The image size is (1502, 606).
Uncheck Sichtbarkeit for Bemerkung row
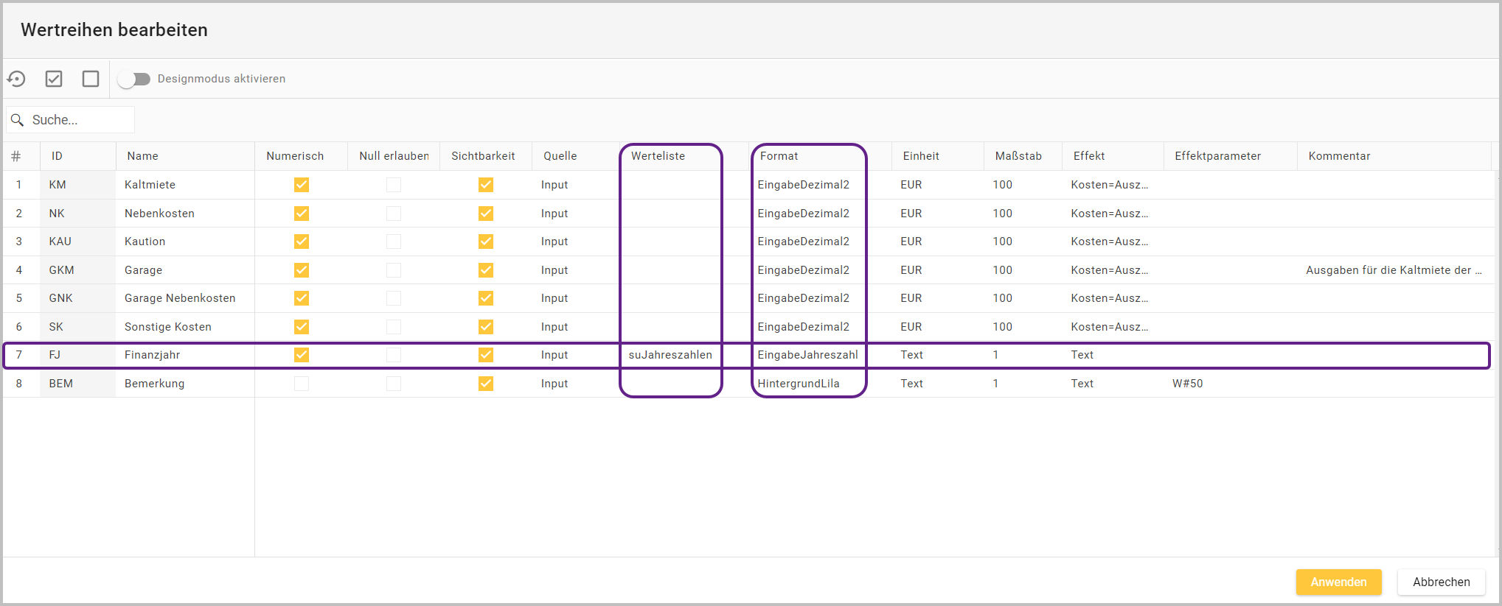[486, 384]
